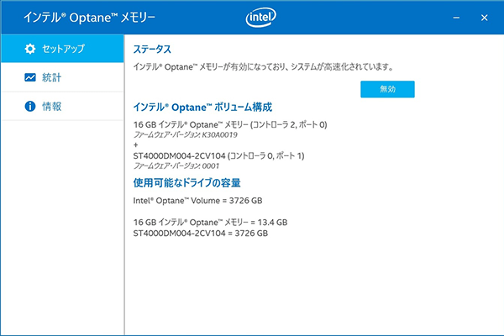Open the セットアップ tab
The height and width of the screenshot is (336, 504).
(x=63, y=49)
